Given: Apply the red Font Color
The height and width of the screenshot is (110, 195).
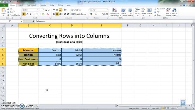Looking at the screenshot, I should tap(48, 14).
